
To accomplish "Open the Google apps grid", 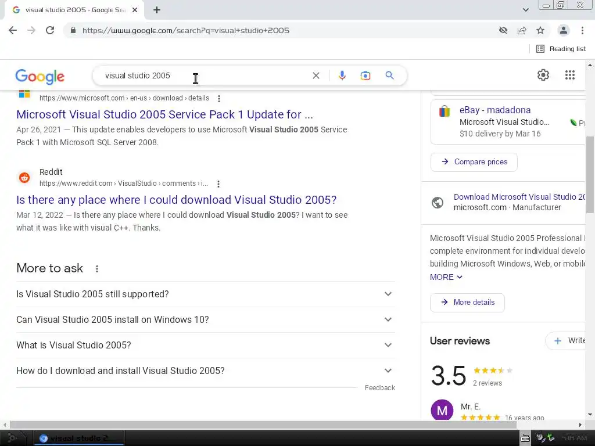I will (569, 75).
